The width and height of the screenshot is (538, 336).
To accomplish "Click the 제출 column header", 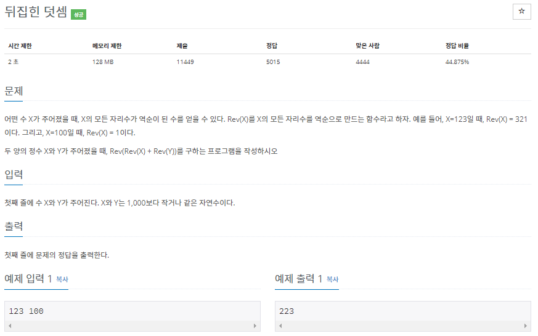I will click(182, 46).
